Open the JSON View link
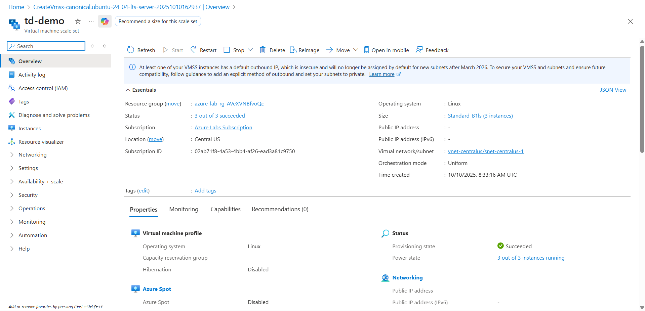This screenshot has width=645, height=311. (613, 90)
